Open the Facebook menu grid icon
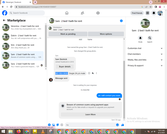This screenshot has height=134, width=167. pos(148,13)
